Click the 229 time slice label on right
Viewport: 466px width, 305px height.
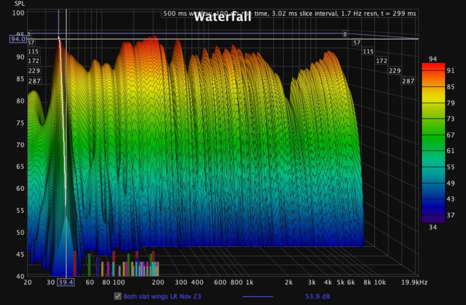point(395,71)
